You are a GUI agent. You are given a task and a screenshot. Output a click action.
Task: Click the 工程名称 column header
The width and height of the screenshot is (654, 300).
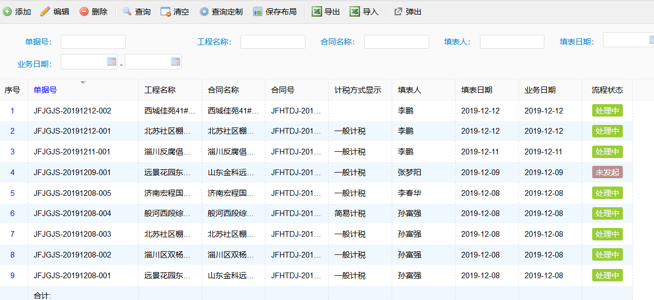160,90
